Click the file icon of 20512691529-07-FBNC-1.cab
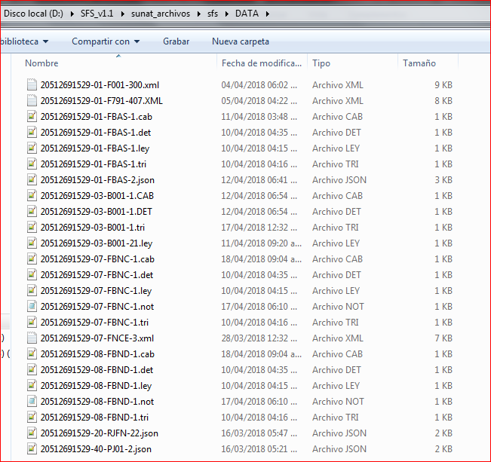This screenshot has height=462, width=491. click(x=32, y=259)
